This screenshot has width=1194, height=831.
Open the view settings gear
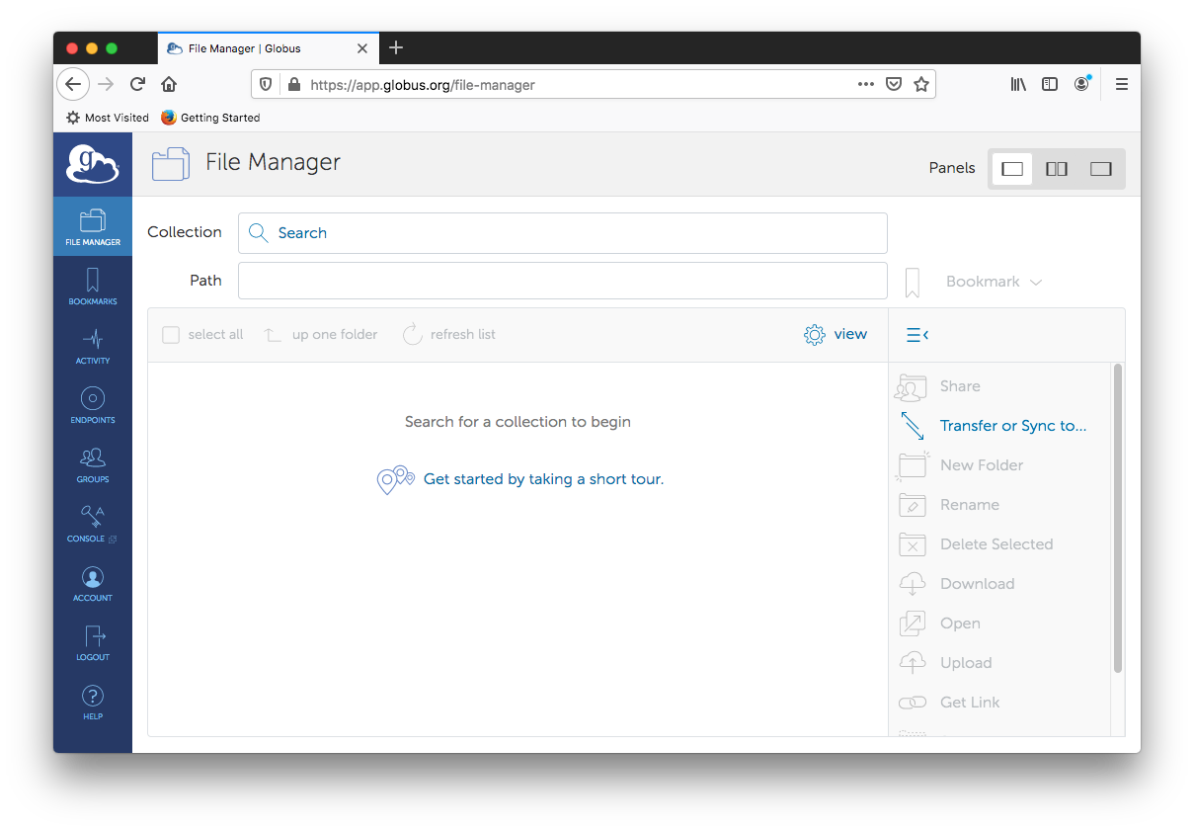836,335
